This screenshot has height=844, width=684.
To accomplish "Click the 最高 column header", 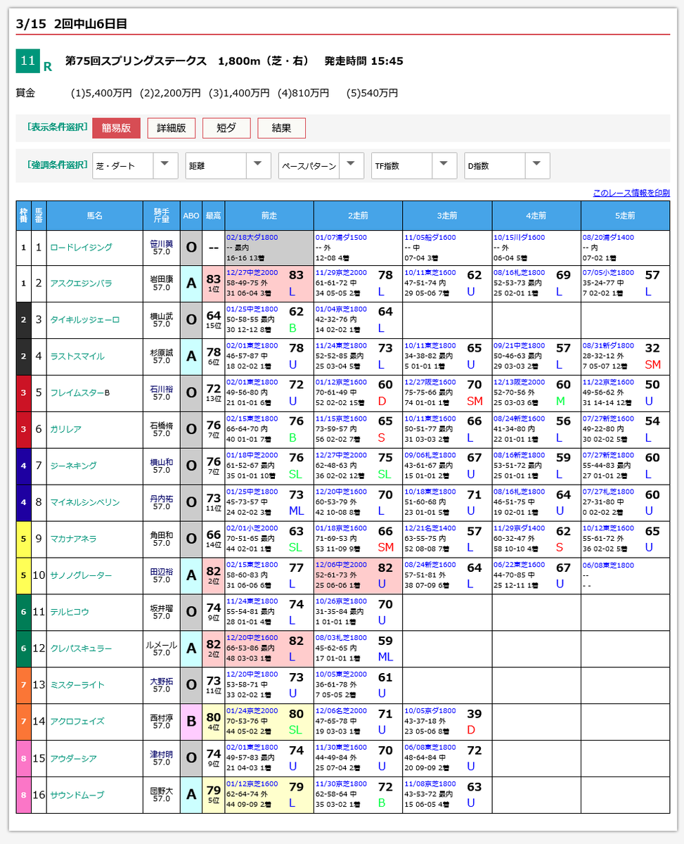I will point(213,216).
